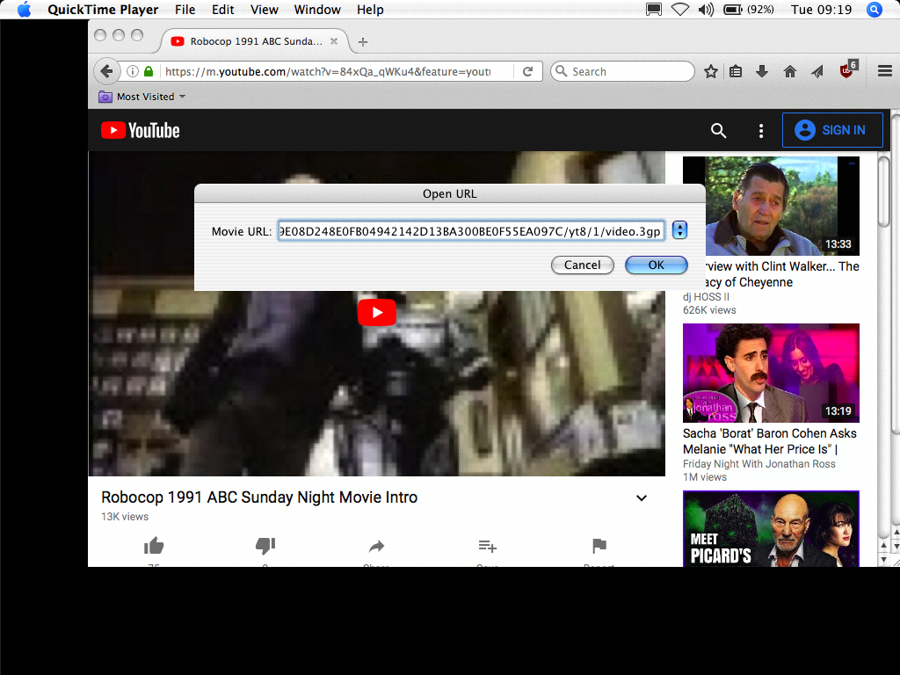
Task: Go back in the browser
Action: [106, 71]
